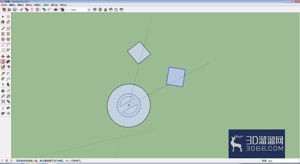The width and height of the screenshot is (300, 164).
Task: Click the red Erase circle-X icon
Action: (x=37, y=10)
